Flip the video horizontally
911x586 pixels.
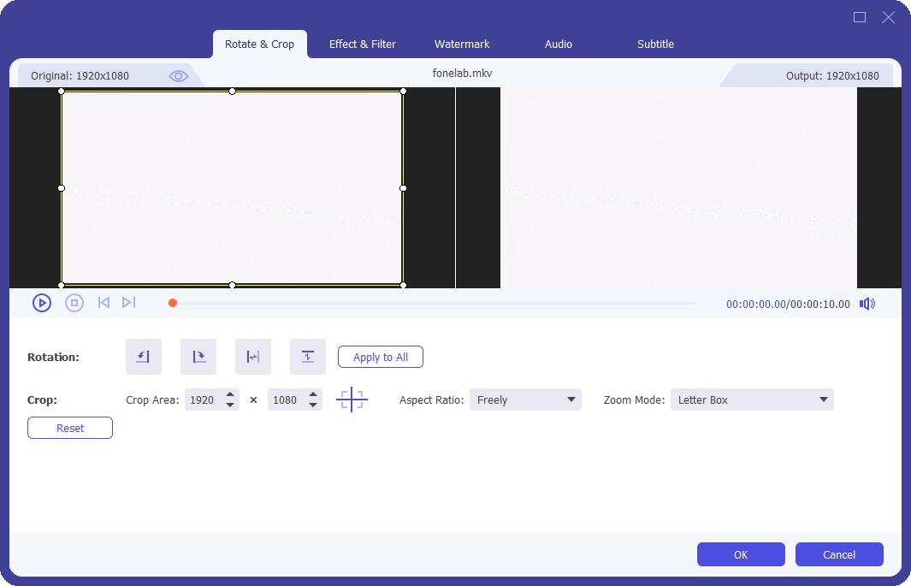253,357
